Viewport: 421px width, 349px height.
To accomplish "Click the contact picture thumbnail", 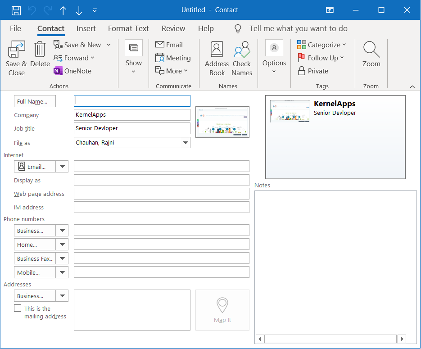I will [x=222, y=122].
